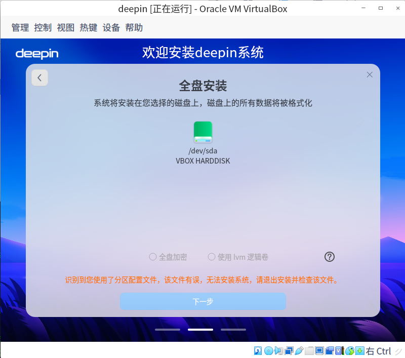Click the mouse integration status icon
The height and width of the screenshot is (358, 405).
coord(349,350)
